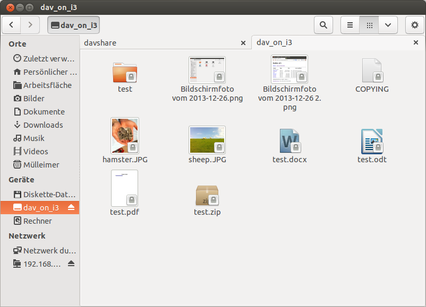Switch to list view
The height and width of the screenshot is (307, 426).
(x=350, y=25)
